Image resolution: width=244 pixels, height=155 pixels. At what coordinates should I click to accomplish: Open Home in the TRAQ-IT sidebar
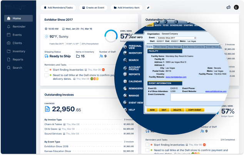click(x=18, y=18)
